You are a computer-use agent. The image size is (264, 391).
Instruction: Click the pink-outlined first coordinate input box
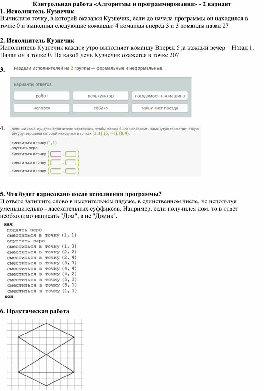click(56, 154)
